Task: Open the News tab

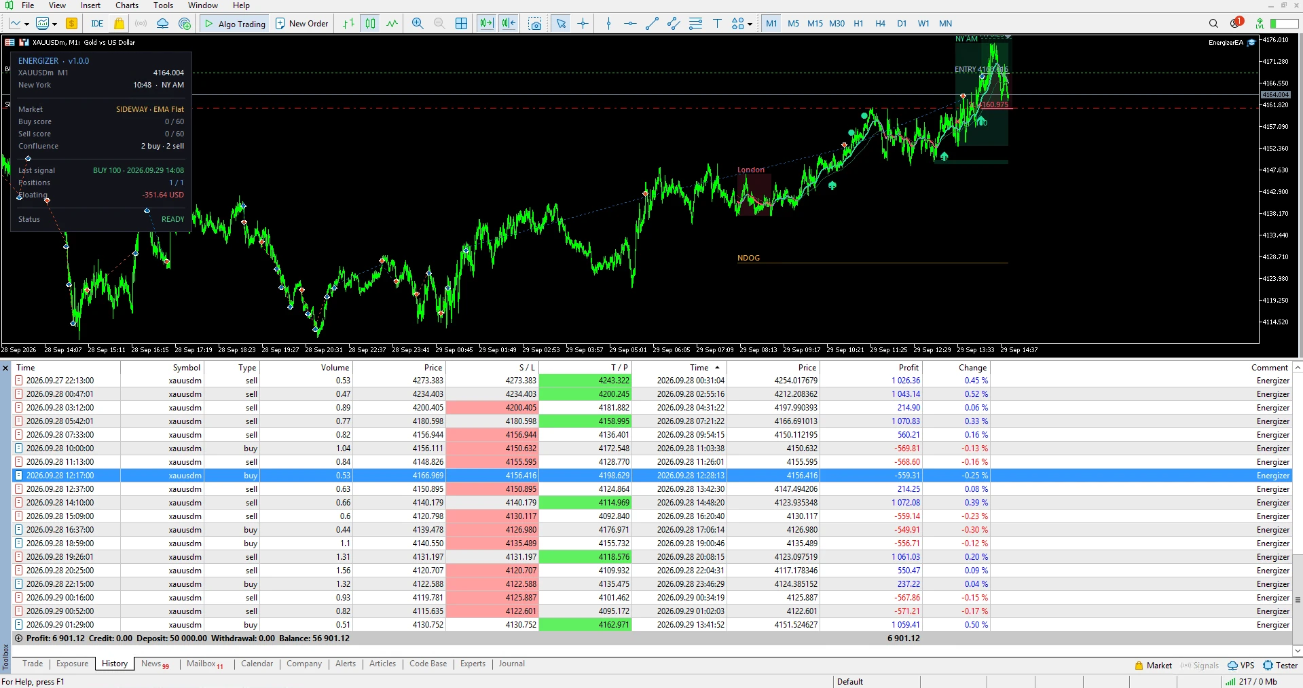Action: (155, 664)
